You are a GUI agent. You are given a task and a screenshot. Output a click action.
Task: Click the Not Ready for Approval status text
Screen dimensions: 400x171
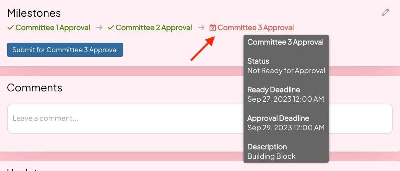[286, 71]
